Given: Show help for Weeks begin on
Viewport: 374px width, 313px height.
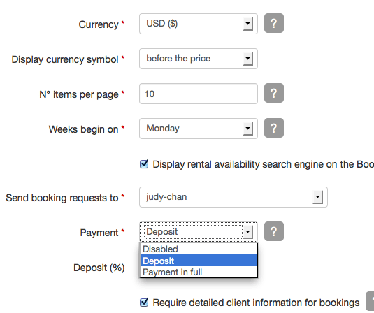Looking at the screenshot, I should (274, 128).
